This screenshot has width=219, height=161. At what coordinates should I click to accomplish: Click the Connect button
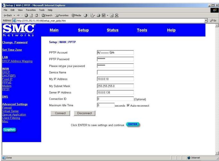60,113
